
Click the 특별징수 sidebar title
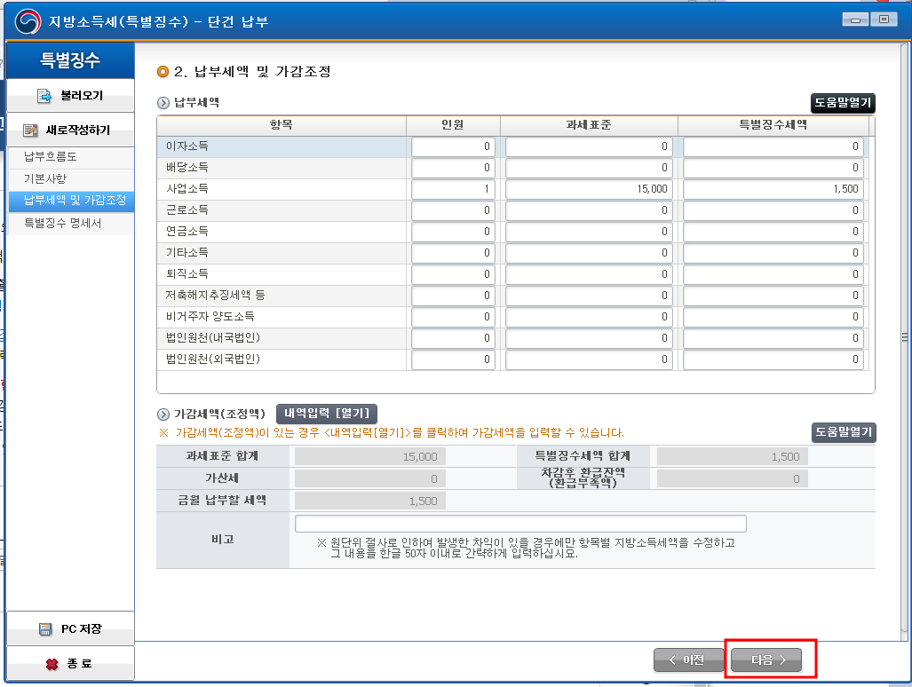coord(70,60)
